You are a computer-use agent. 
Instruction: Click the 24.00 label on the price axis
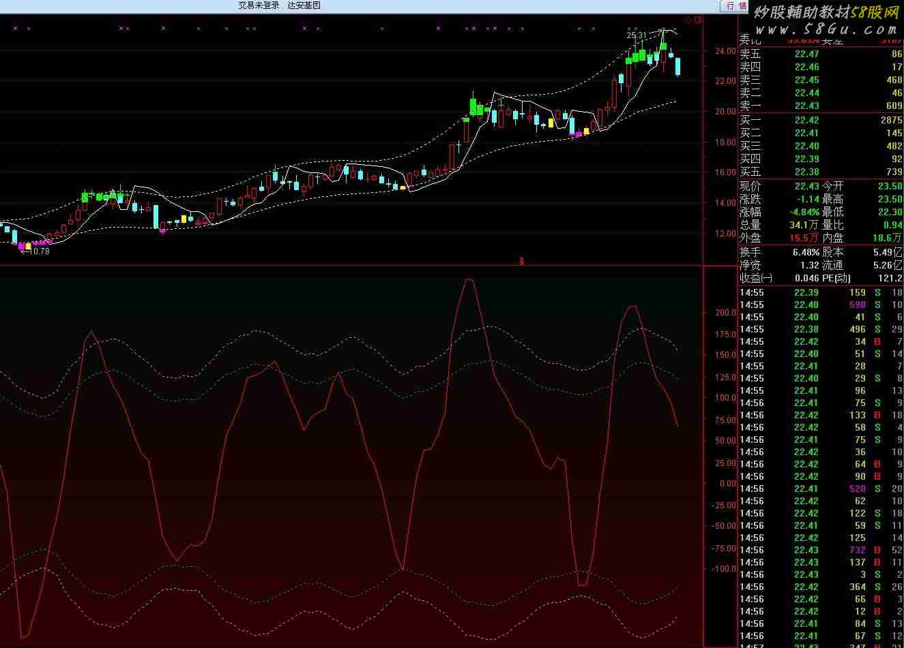pos(725,51)
